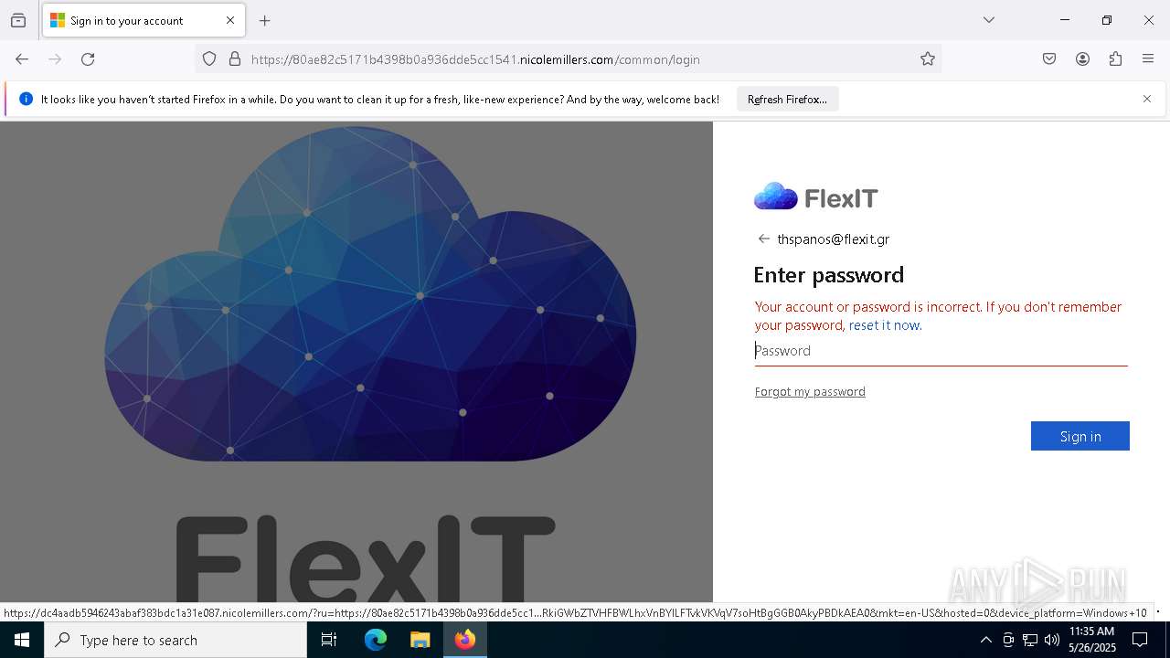Open Task View on taskbar
The image size is (1170, 658).
click(329, 640)
